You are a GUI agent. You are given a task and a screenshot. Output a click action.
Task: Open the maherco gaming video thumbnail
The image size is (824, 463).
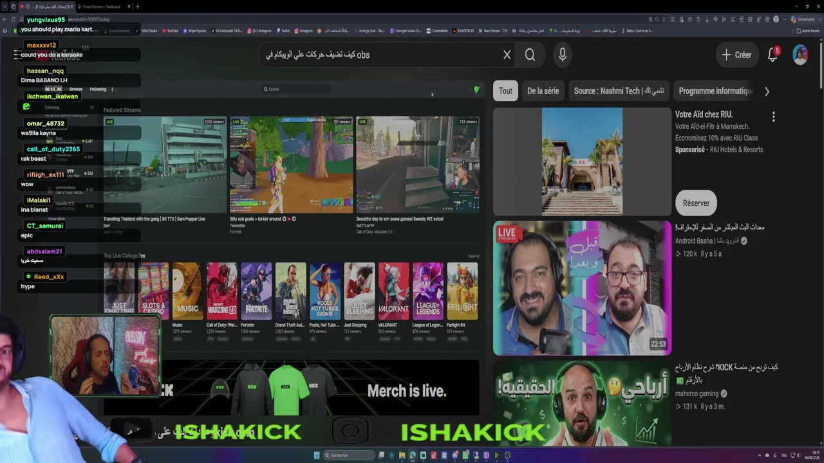(x=582, y=404)
